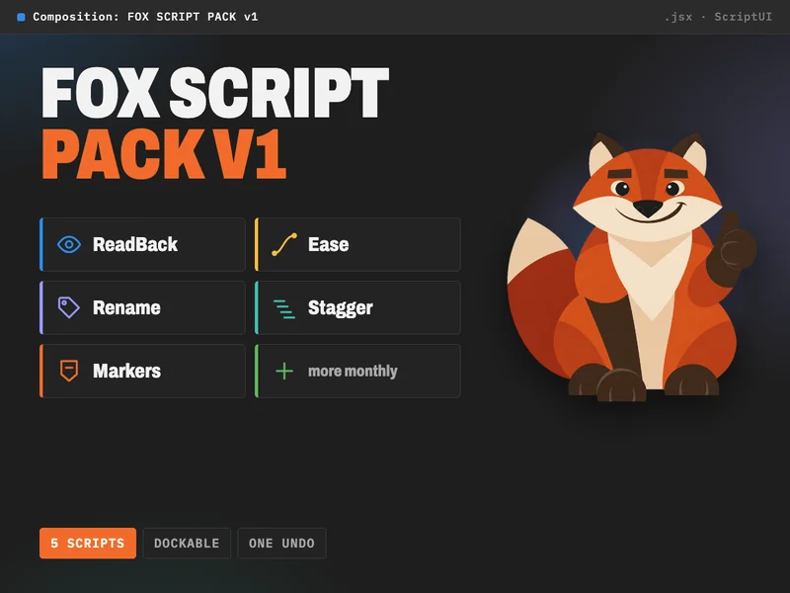Open the ReadBack script card
The width and height of the screenshot is (790, 593).
[x=142, y=244]
